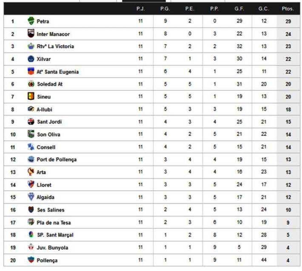Click the Algaida team name
Viewport: 302px width, 271px height.
46,197
